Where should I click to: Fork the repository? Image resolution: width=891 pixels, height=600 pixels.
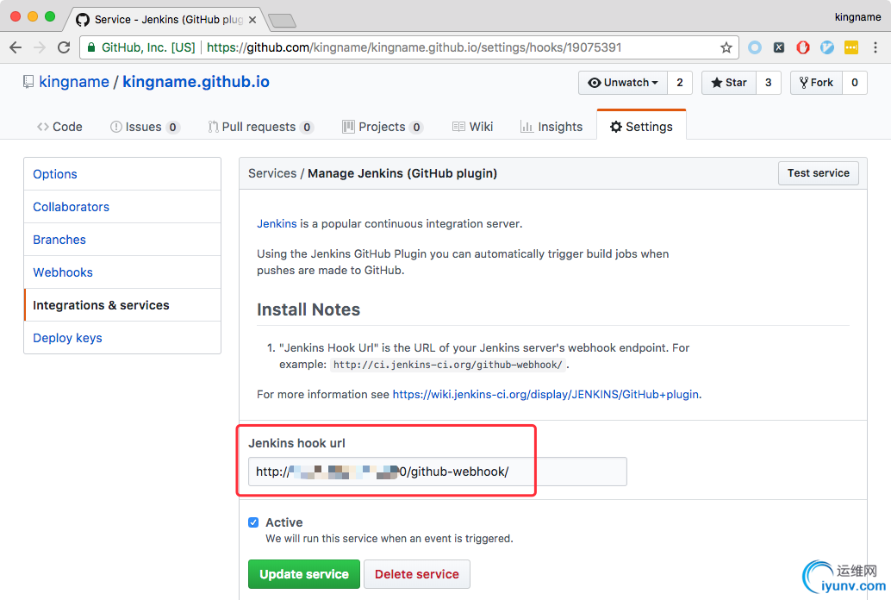click(817, 83)
